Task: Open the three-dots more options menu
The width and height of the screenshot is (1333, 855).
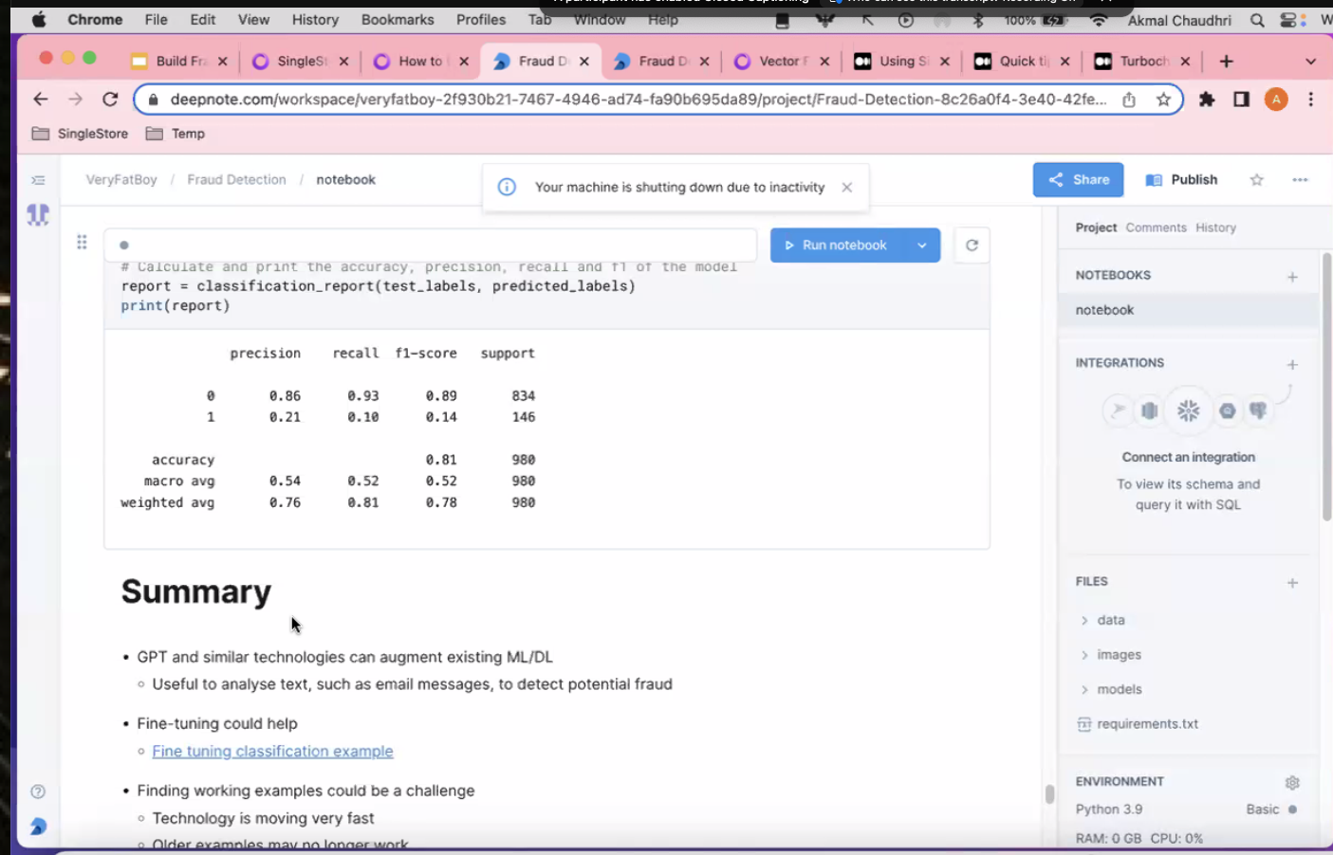Action: 1300,180
